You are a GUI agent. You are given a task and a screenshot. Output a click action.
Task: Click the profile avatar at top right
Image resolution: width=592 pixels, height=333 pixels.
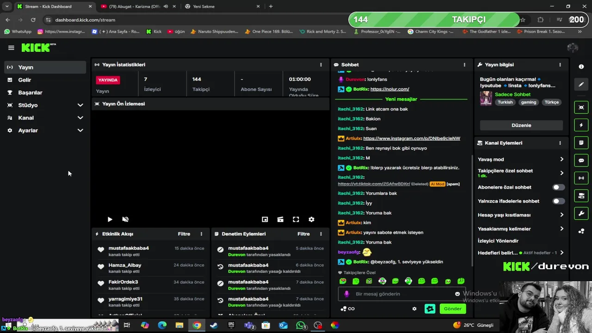573,48
